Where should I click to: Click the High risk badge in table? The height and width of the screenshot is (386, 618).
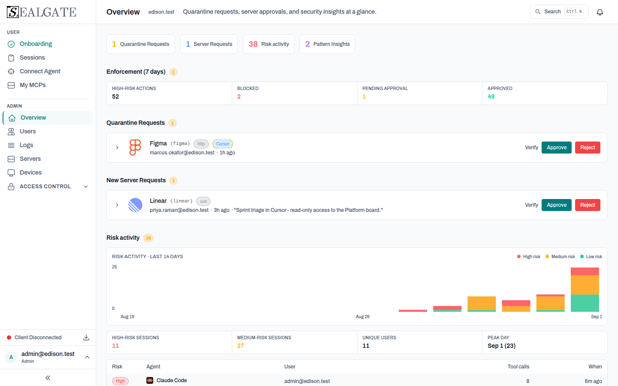120,381
